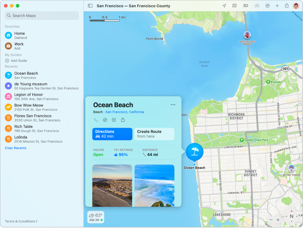Share Ocean Beach from the place card
The image size is (303, 228).
123,120
